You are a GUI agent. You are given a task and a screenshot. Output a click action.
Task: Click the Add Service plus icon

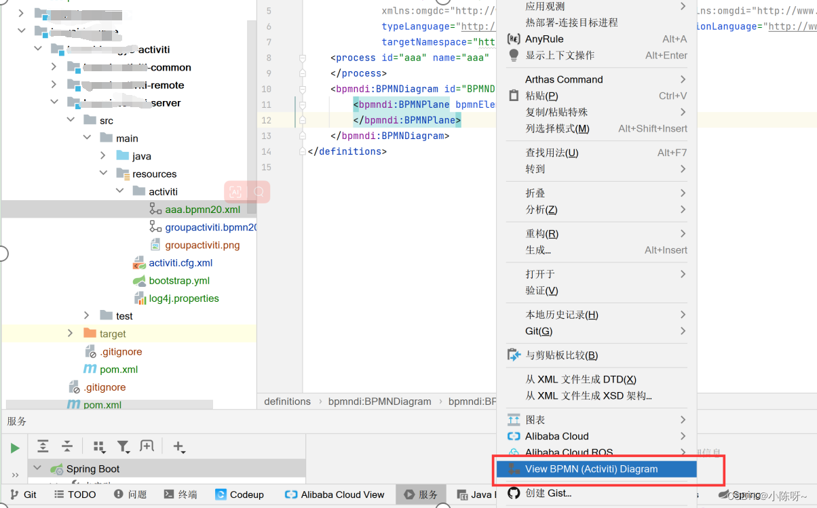click(178, 446)
